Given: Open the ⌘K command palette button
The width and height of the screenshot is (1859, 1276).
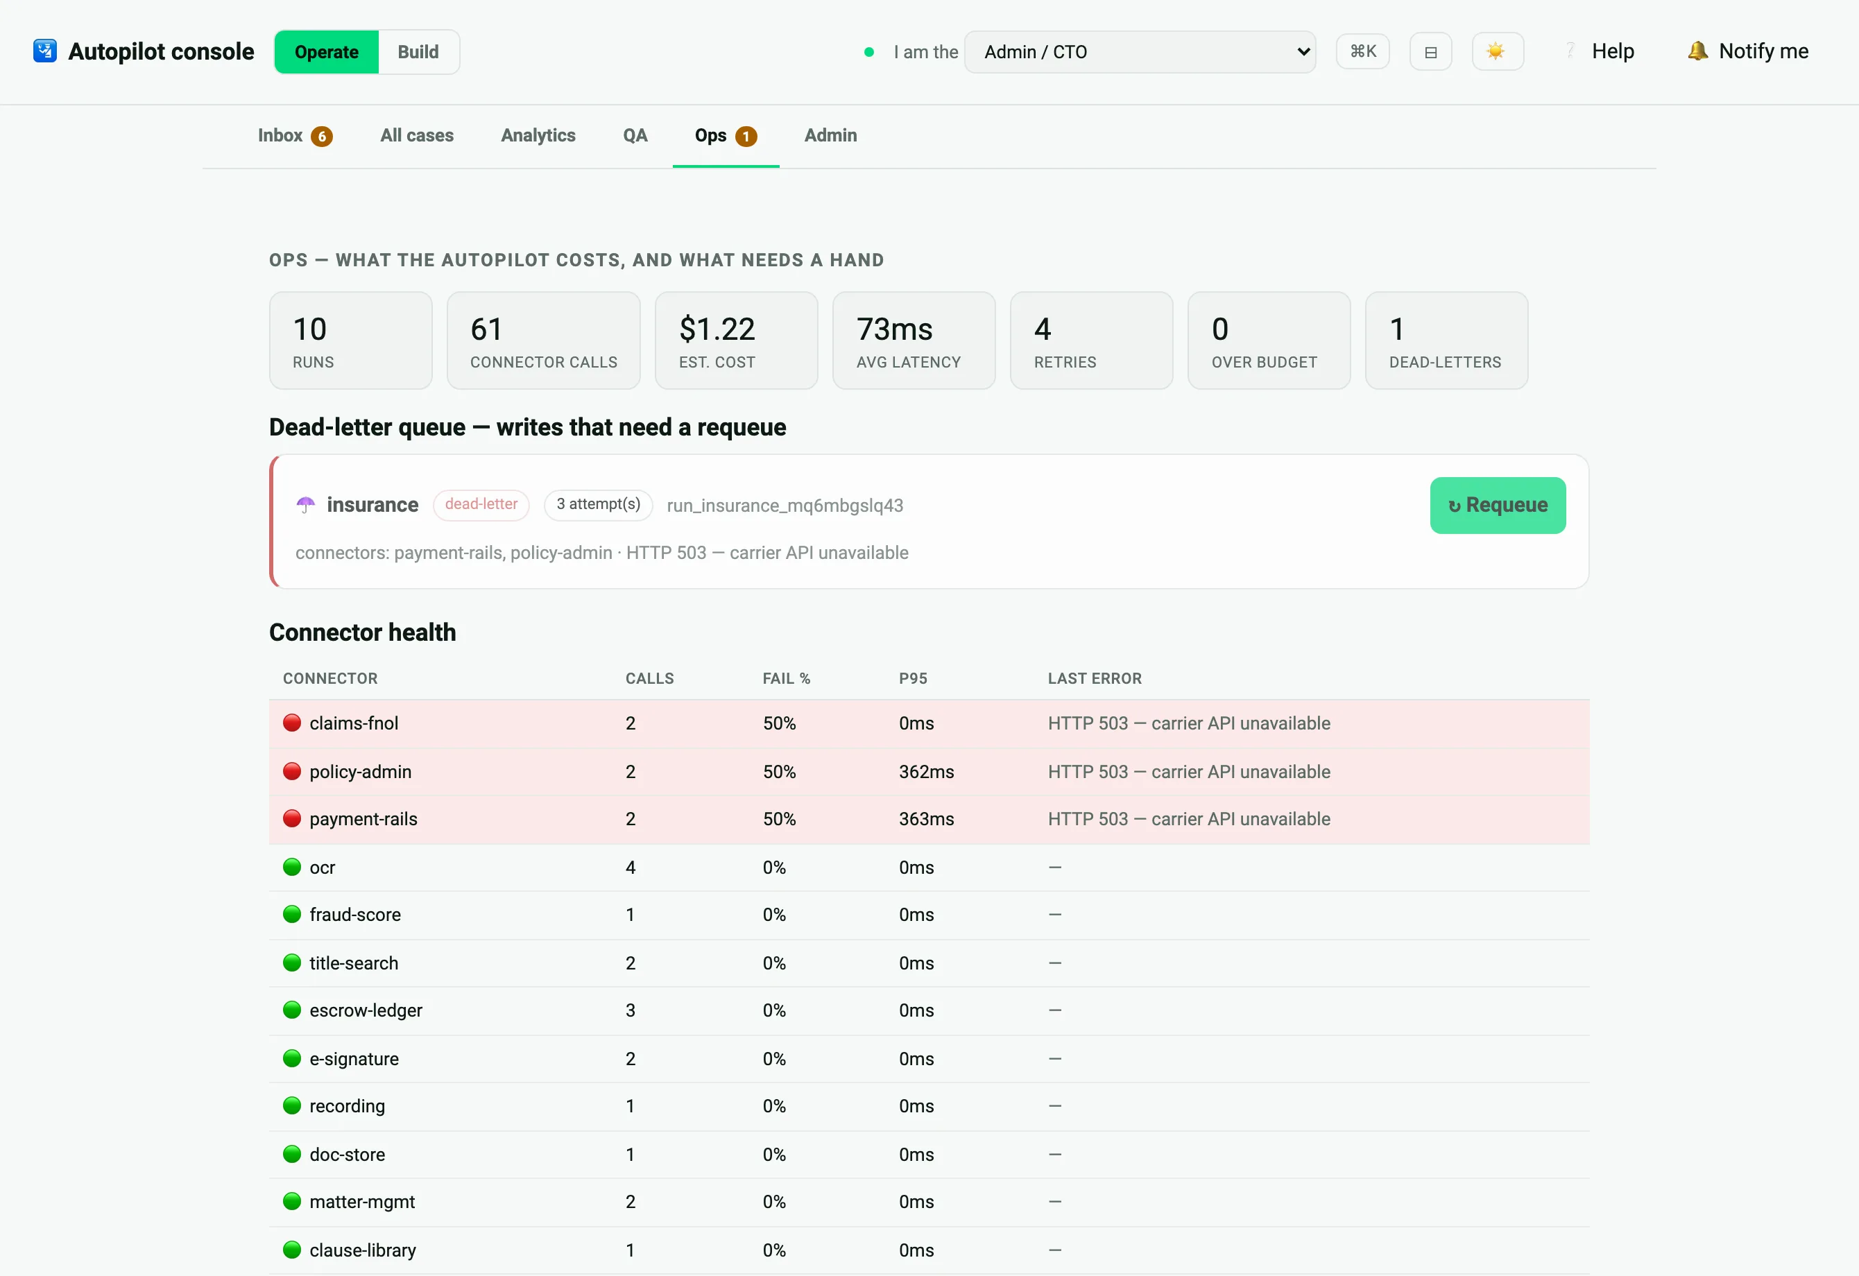Looking at the screenshot, I should point(1362,52).
